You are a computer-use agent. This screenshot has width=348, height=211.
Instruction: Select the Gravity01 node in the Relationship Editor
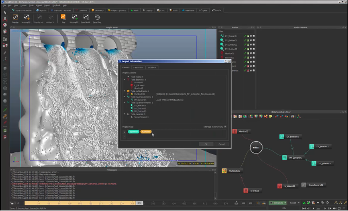pyautogui.click(x=252, y=190)
